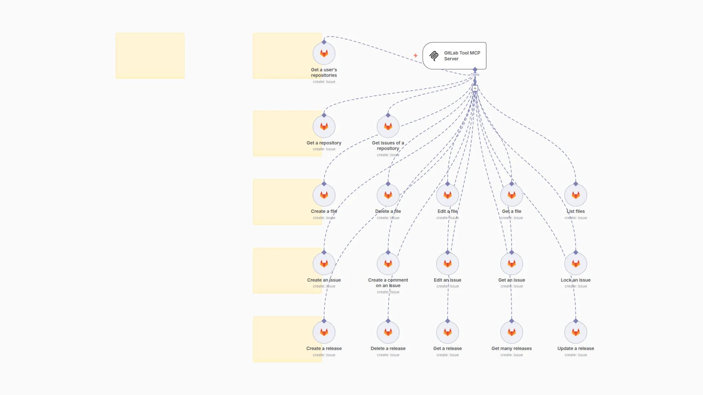The width and height of the screenshot is (703, 395).
Task: Click 'Create a comment on an issue' node
Action: (388, 264)
